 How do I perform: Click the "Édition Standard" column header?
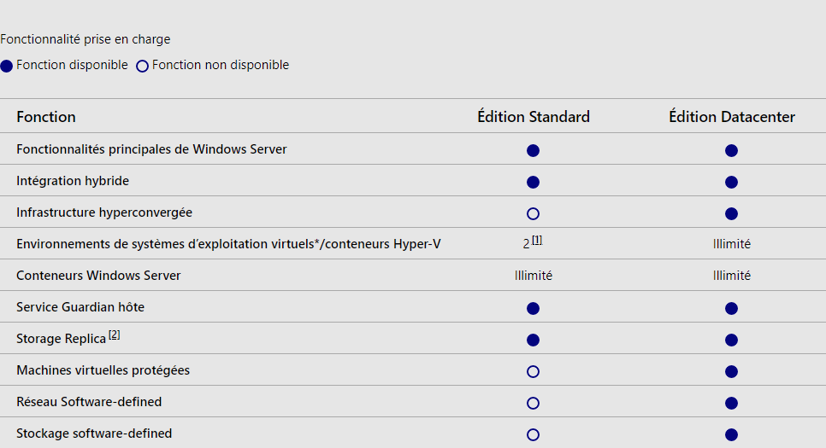coord(533,117)
